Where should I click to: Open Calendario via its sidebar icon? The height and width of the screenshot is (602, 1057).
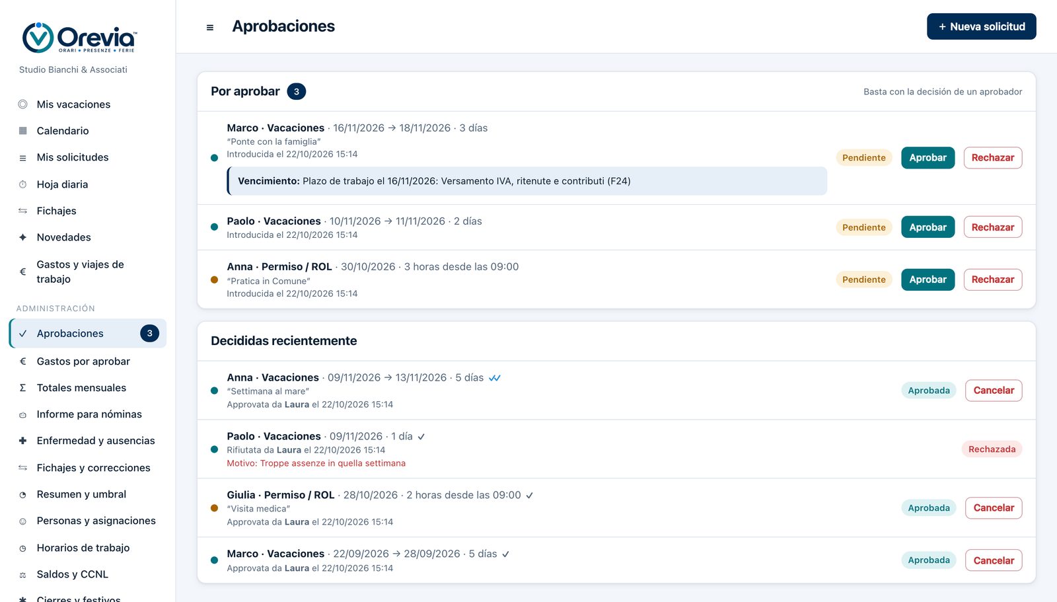(23, 131)
